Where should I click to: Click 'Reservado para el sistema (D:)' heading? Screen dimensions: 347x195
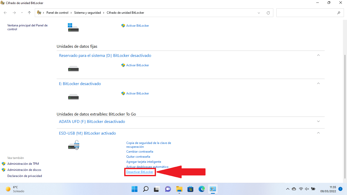click(105, 55)
